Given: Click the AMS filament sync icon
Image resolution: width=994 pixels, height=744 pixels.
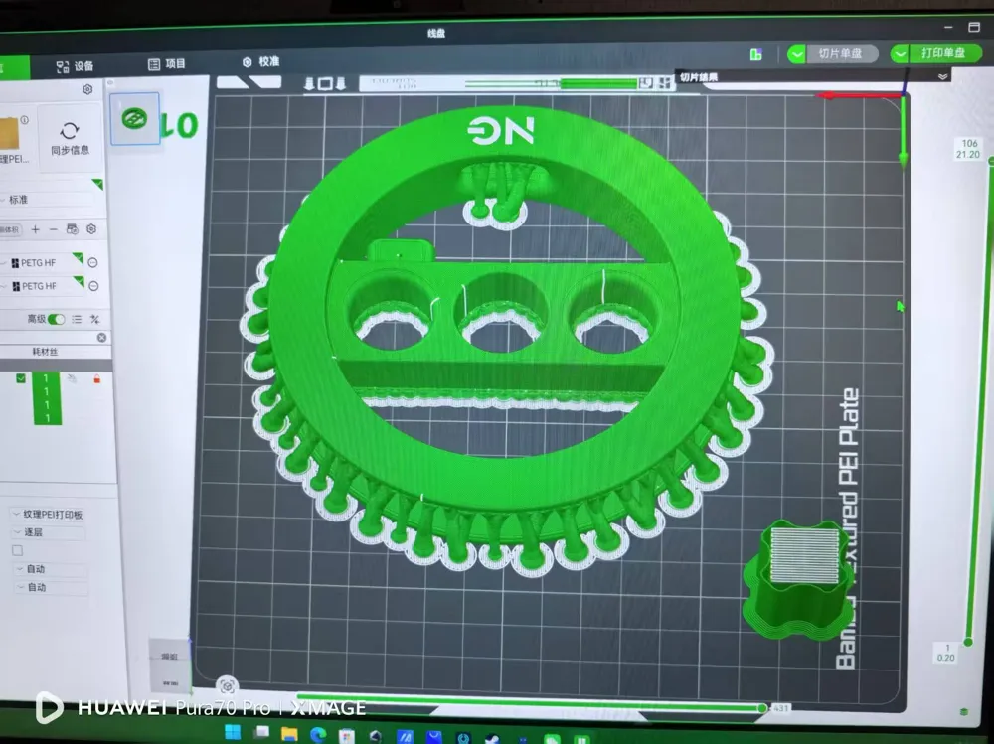Looking at the screenshot, I should click(x=73, y=229).
